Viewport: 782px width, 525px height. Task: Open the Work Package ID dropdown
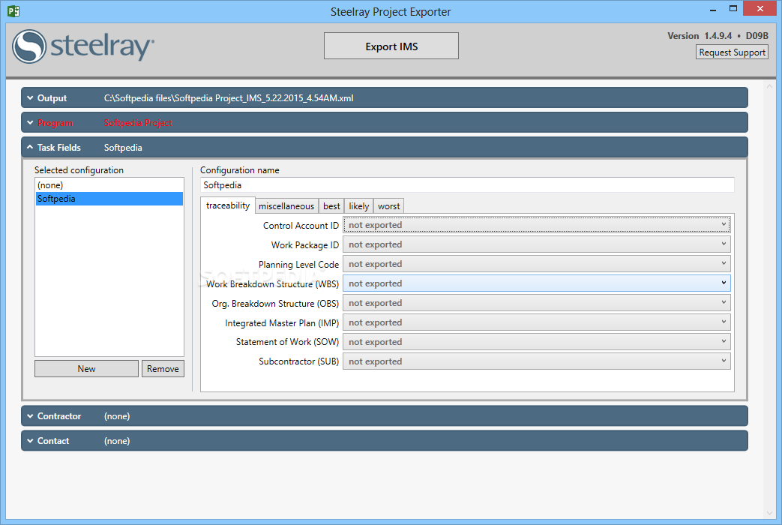tap(537, 244)
